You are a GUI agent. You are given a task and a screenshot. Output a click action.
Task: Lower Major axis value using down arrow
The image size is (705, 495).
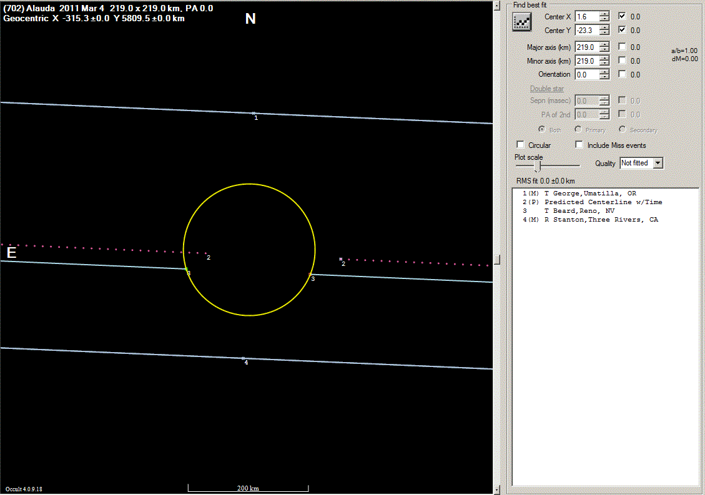[604, 50]
